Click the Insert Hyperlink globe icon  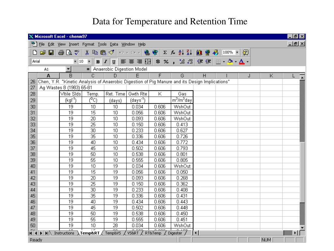click(147, 53)
